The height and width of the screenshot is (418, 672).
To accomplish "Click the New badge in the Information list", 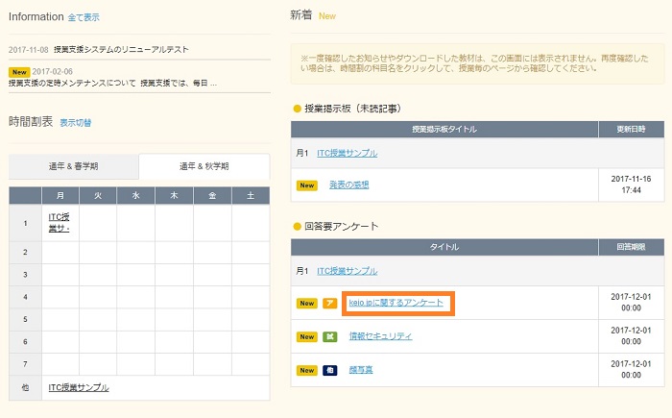I will [18, 71].
